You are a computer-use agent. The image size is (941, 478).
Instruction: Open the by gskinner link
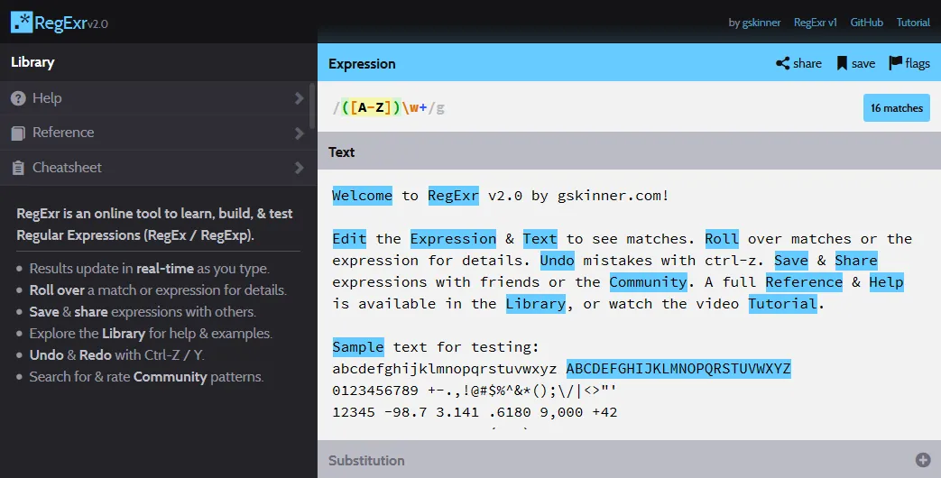pos(754,23)
